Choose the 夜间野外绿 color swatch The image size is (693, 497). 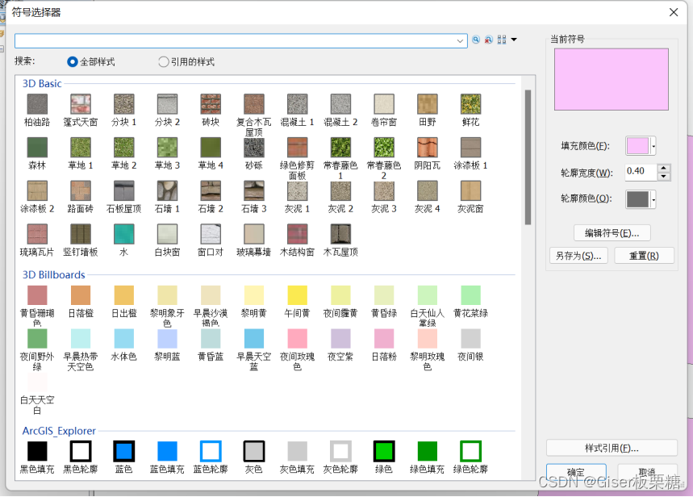(37, 338)
